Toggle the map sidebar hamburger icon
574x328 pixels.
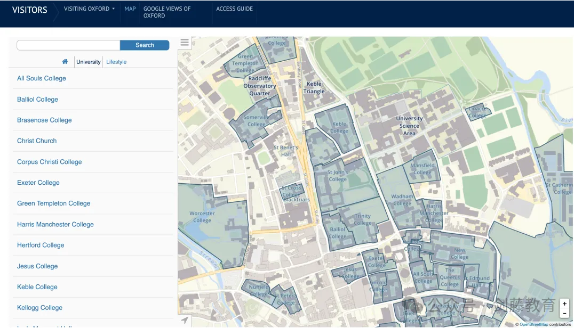[185, 43]
